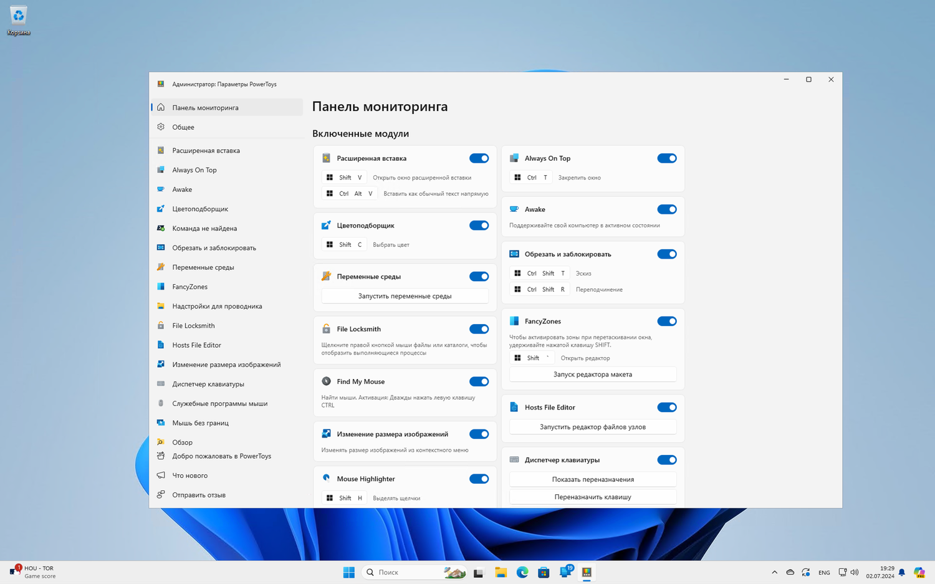This screenshot has width=935, height=584.
Task: Click the PowerToys icon on the taskbar
Action: [x=587, y=572]
